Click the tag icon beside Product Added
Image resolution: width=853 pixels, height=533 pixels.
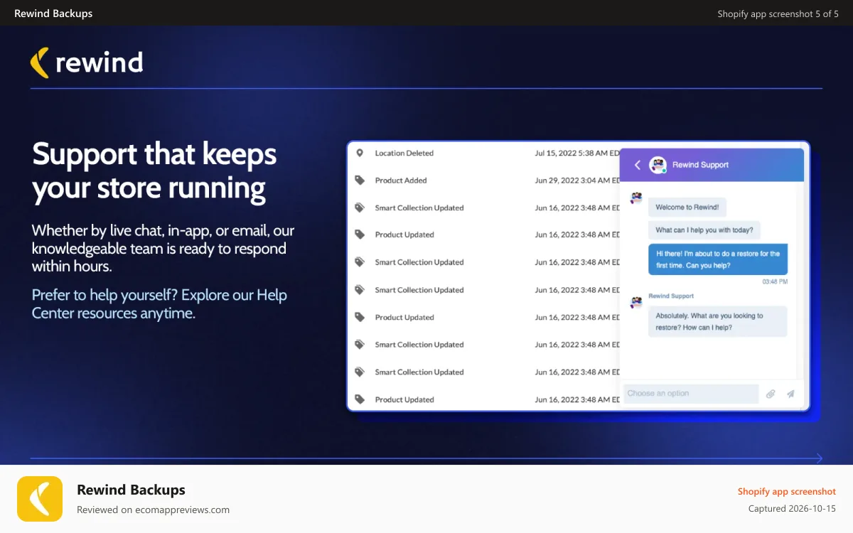[360, 181]
